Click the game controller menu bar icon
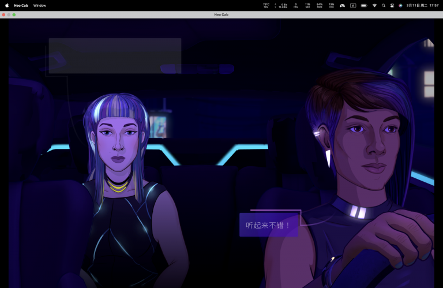Image resolution: width=443 pixels, height=288 pixels. coord(342,6)
